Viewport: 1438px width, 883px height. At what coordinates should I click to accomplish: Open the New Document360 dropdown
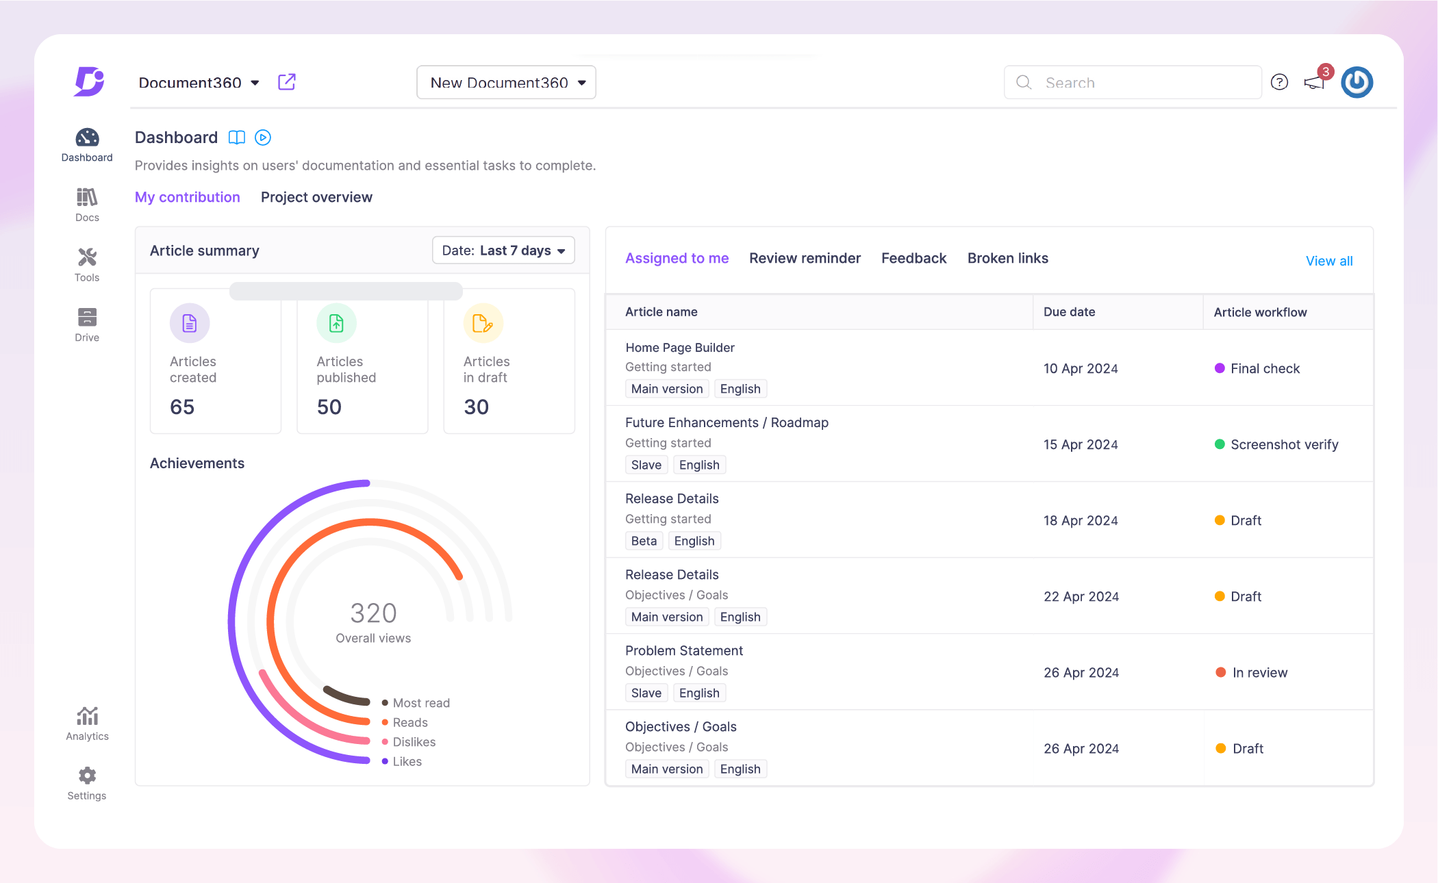pyautogui.click(x=506, y=82)
